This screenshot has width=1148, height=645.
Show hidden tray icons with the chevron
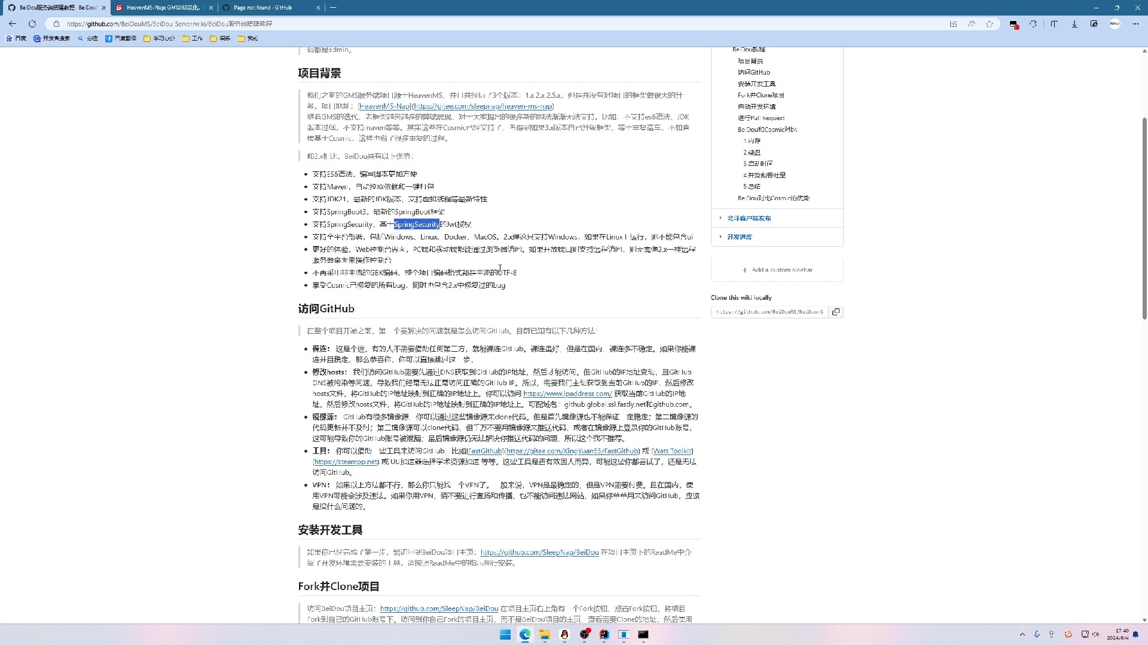pos(1022,634)
